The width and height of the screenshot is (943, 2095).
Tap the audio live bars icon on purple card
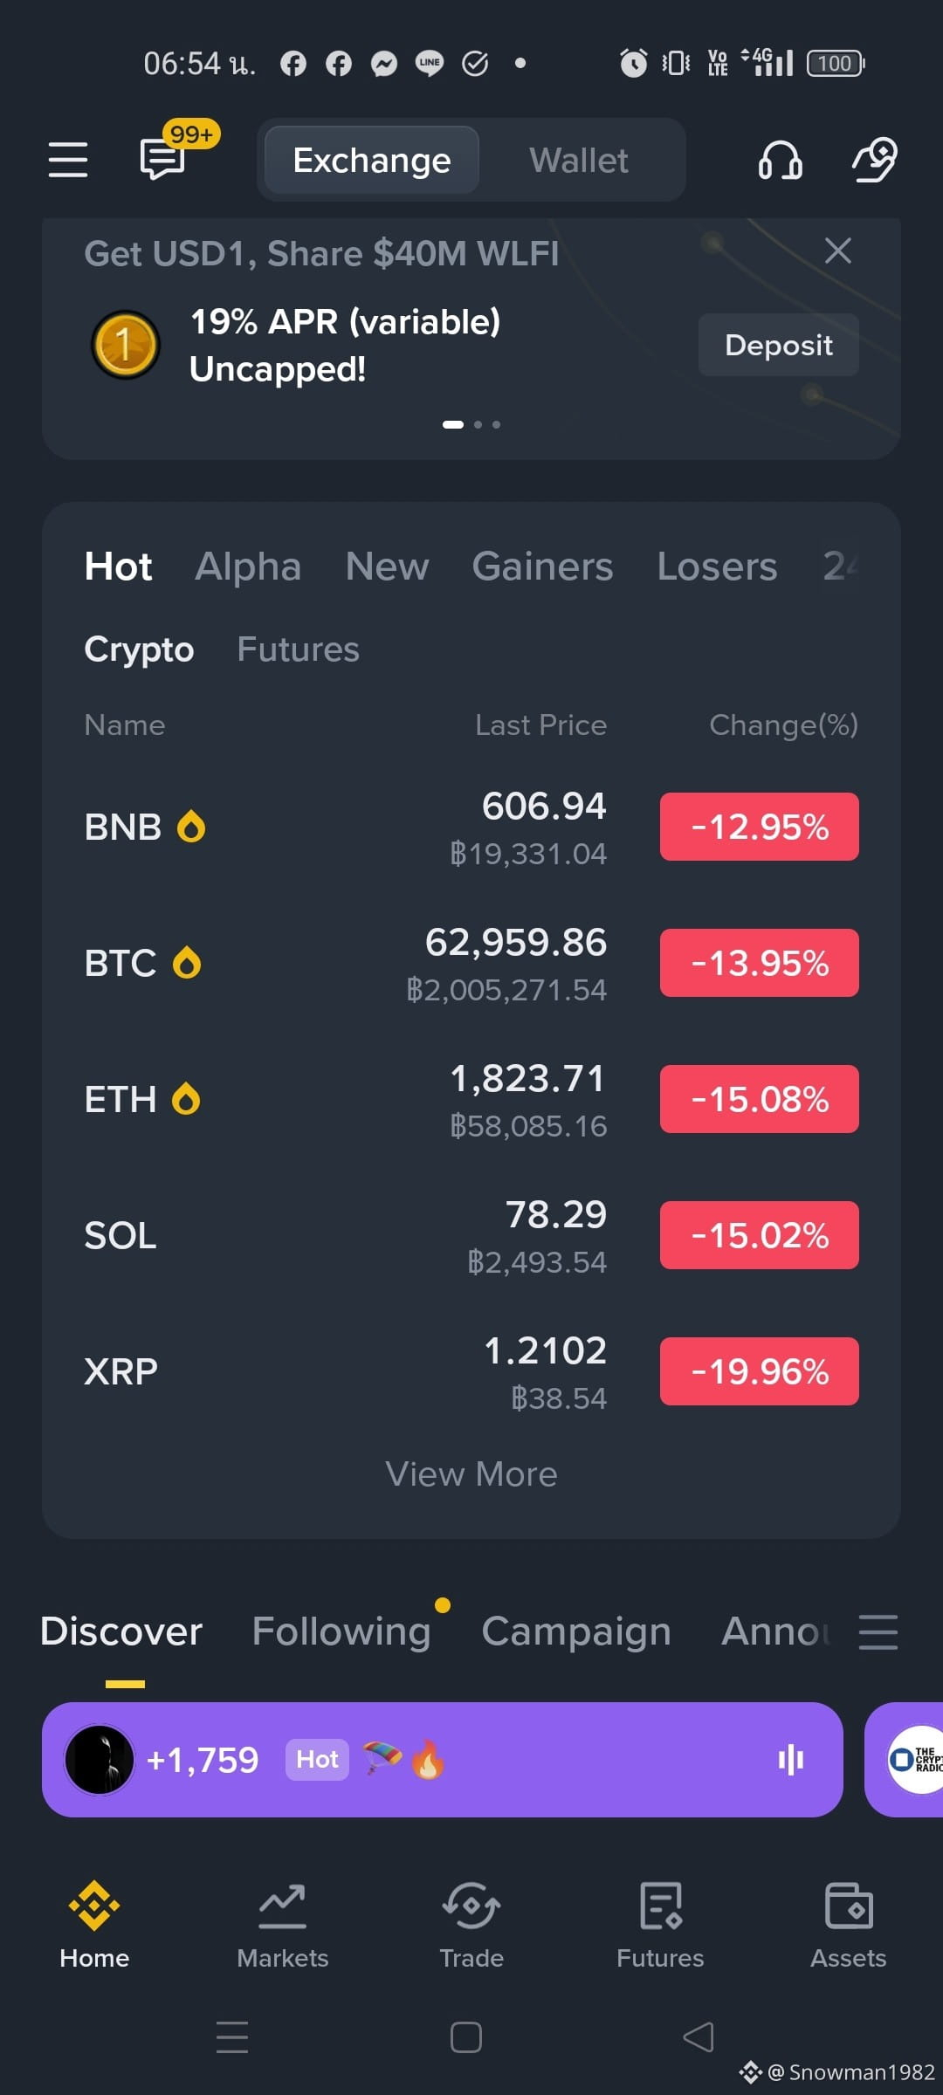(790, 1760)
